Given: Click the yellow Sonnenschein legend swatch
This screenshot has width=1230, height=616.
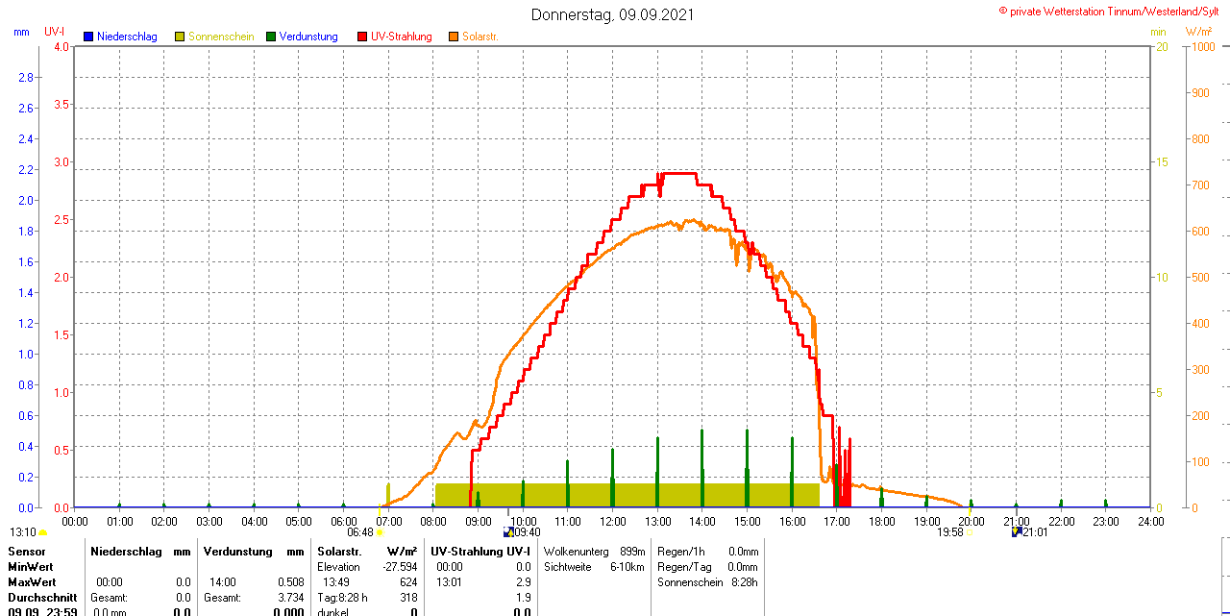Looking at the screenshot, I should click(x=180, y=37).
